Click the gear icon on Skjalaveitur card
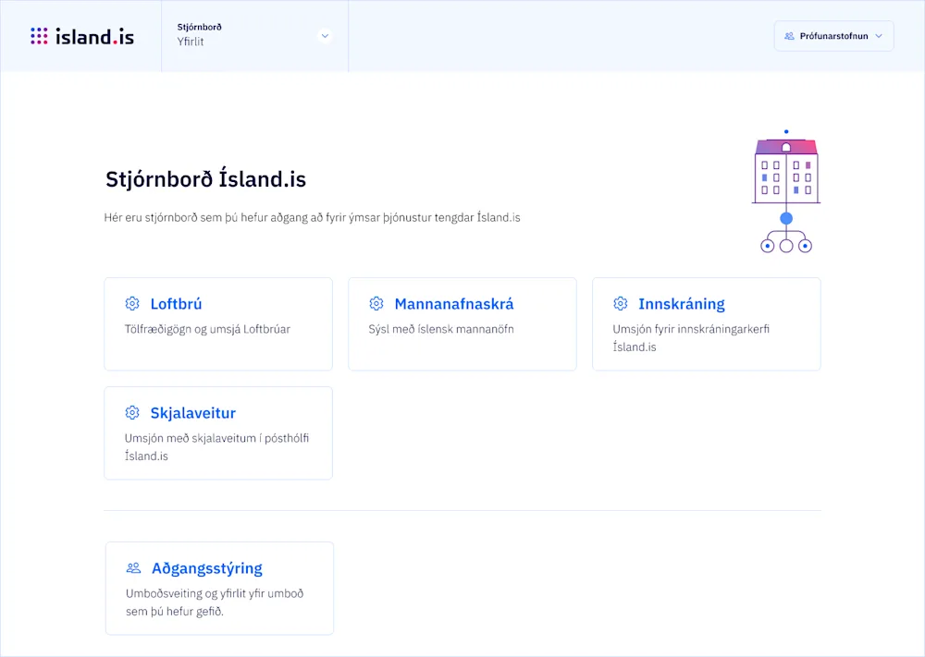Viewport: 925px width, 657px height. coord(132,412)
